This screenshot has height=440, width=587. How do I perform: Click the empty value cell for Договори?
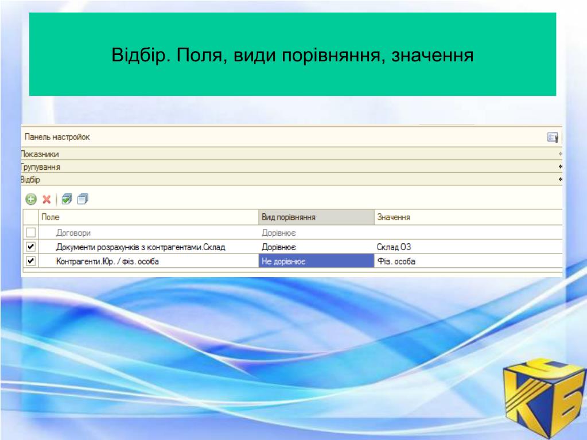click(x=468, y=233)
